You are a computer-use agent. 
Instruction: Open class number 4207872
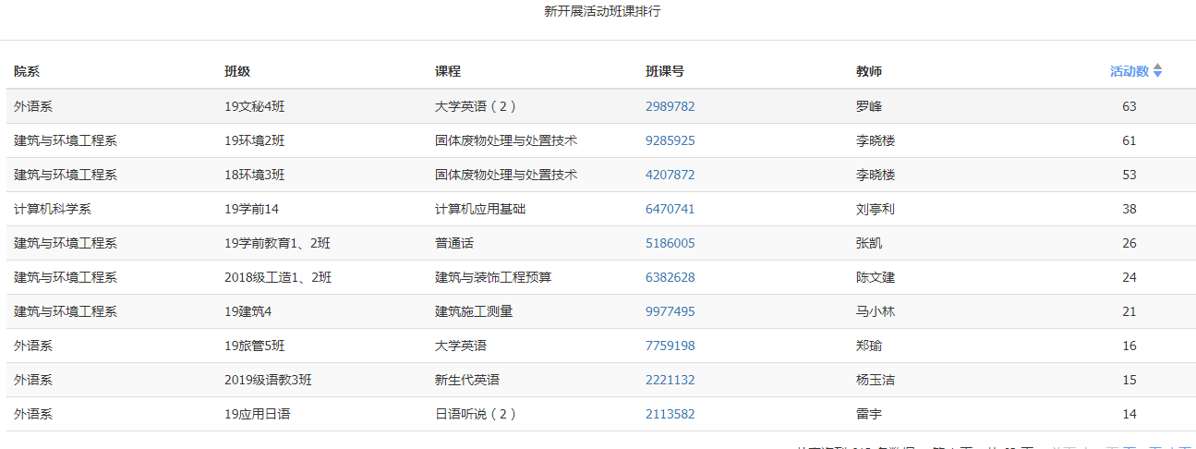(x=670, y=175)
